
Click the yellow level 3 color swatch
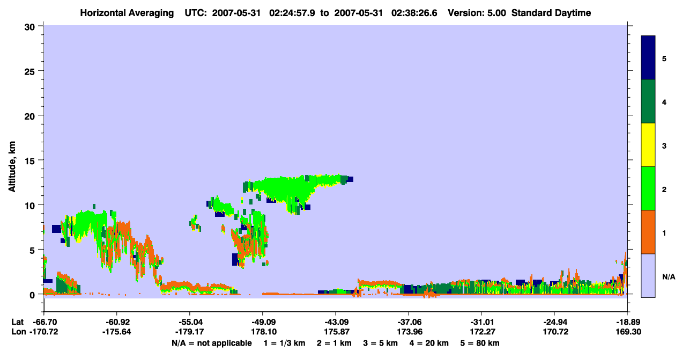pyautogui.click(x=648, y=145)
